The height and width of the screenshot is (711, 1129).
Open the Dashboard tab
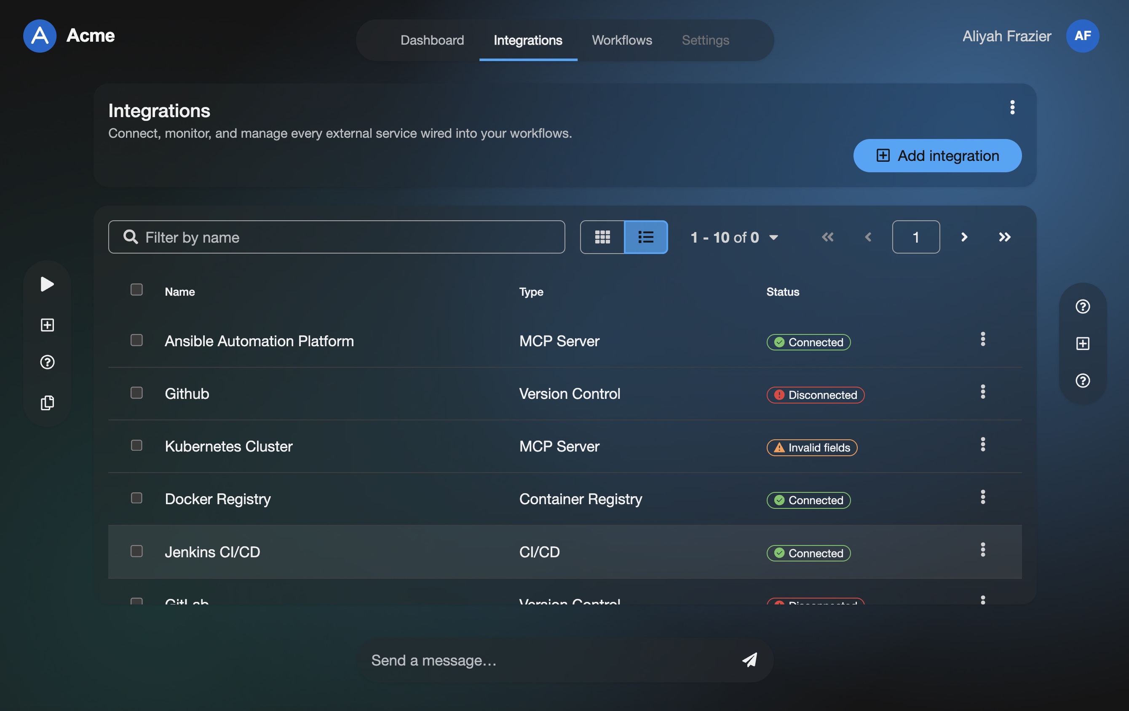[432, 40]
